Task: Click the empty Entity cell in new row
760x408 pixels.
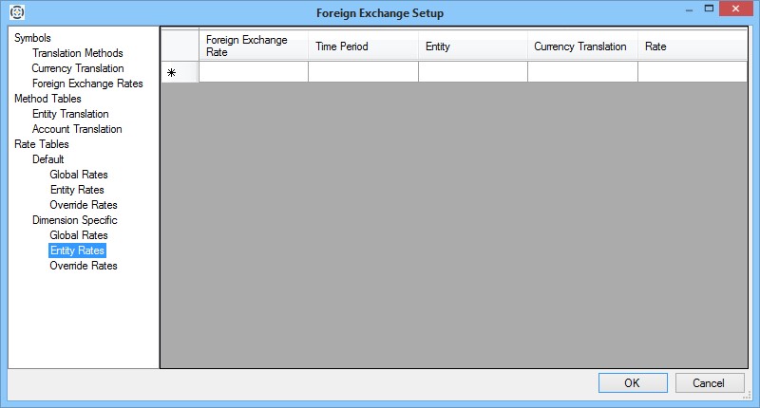Action: pyautogui.click(x=472, y=72)
